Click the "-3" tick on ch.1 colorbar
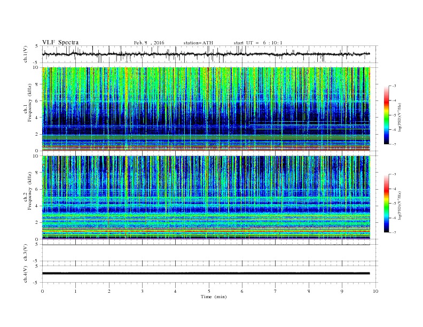 click(x=394, y=86)
